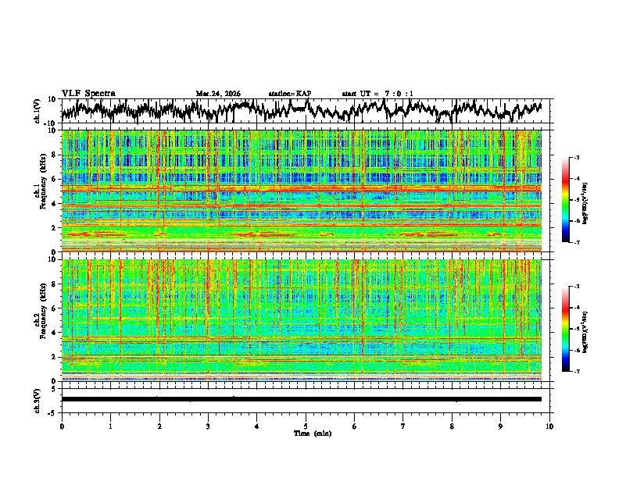Viewport: 619px width, 478px height.
Task: Click the ch.1 spectrogram plot area
Action: (x=302, y=191)
